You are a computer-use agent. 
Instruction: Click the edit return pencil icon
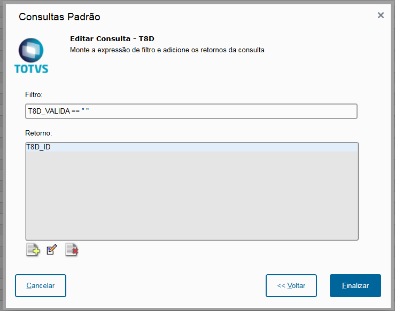tap(52, 250)
